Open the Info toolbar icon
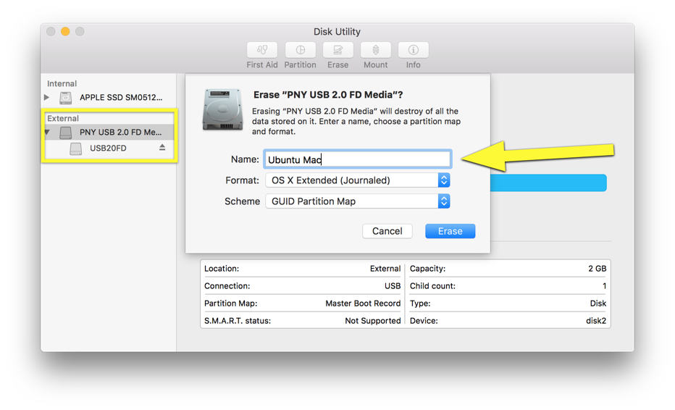This screenshot has height=410, width=675. pos(413,50)
